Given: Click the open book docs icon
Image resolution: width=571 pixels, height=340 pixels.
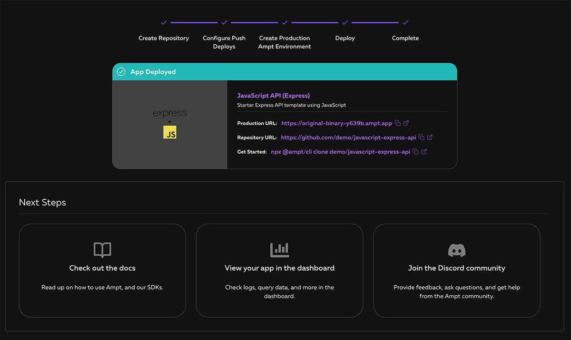Looking at the screenshot, I should (x=102, y=250).
